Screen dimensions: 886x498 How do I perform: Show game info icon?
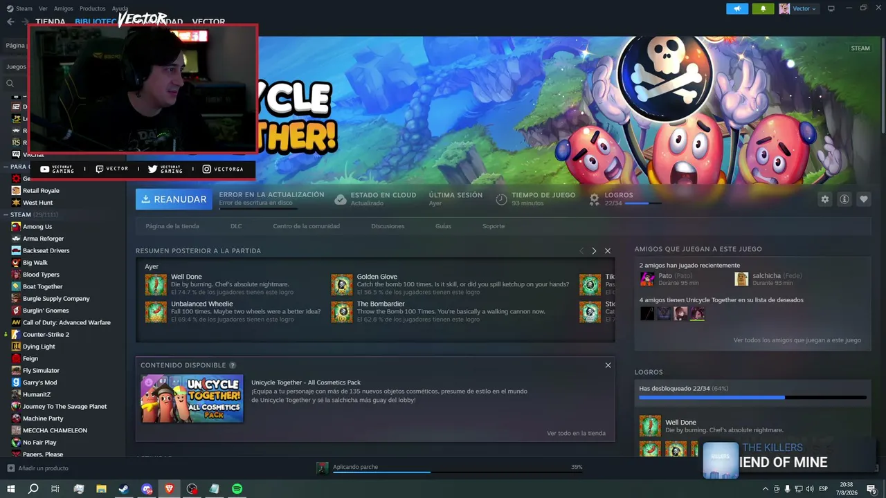point(844,199)
